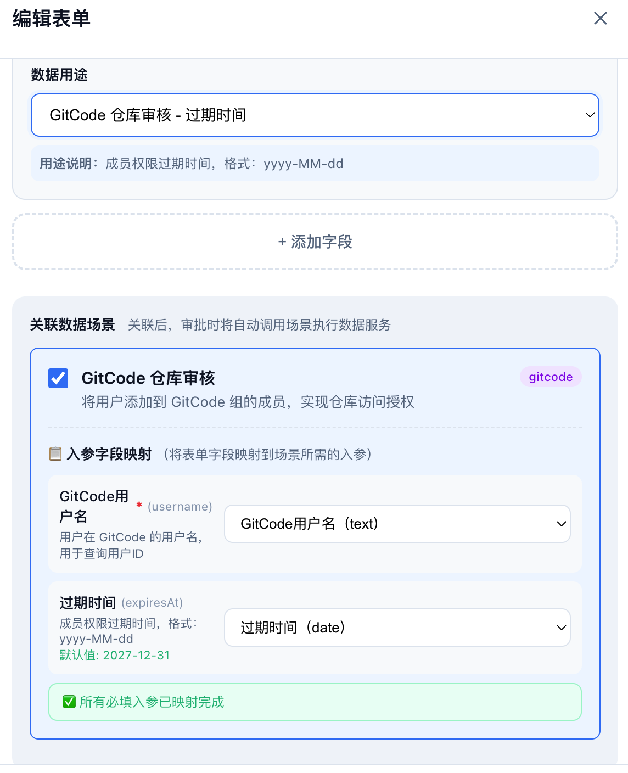Close the 编辑表单 dialog with the X icon
The height and width of the screenshot is (773, 628).
[600, 19]
